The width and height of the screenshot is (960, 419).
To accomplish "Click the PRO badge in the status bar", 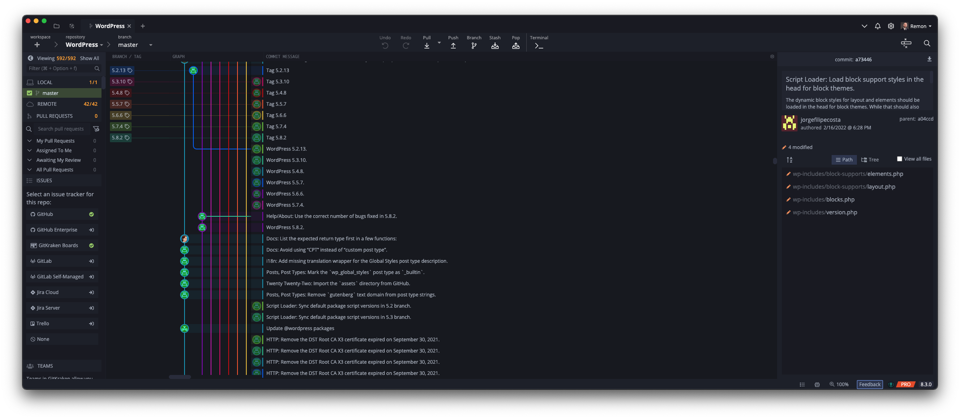I will click(905, 385).
